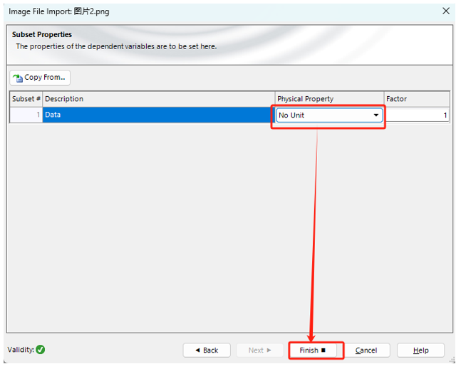Select the Data description cell
This screenshot has height=369, width=461.
[x=159, y=115]
